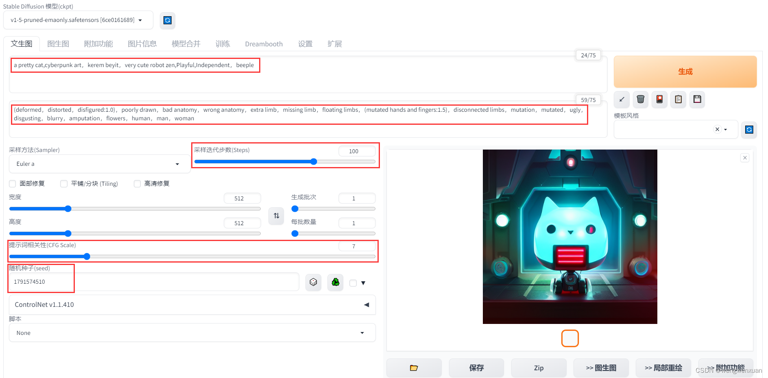Click the orange 生成 button
Viewport: 768px width, 378px height.
pyautogui.click(x=685, y=72)
